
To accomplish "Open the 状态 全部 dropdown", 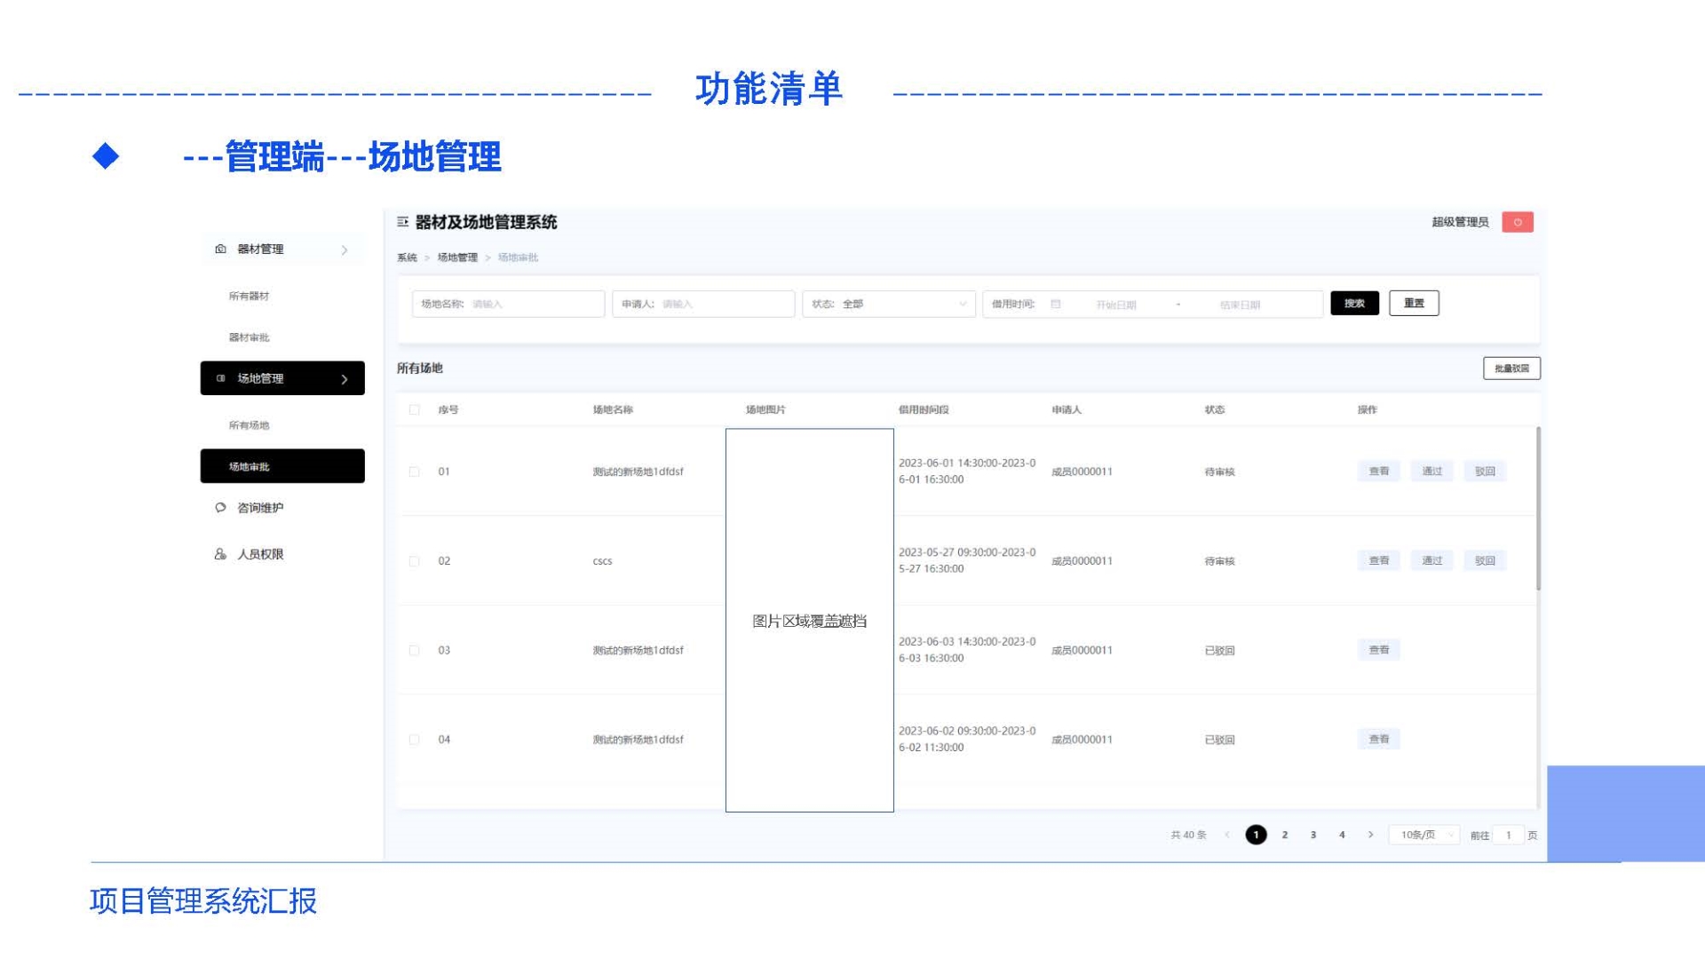I will tap(888, 304).
